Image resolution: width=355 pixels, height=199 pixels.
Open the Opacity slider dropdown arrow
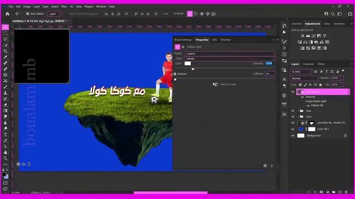[342, 78]
